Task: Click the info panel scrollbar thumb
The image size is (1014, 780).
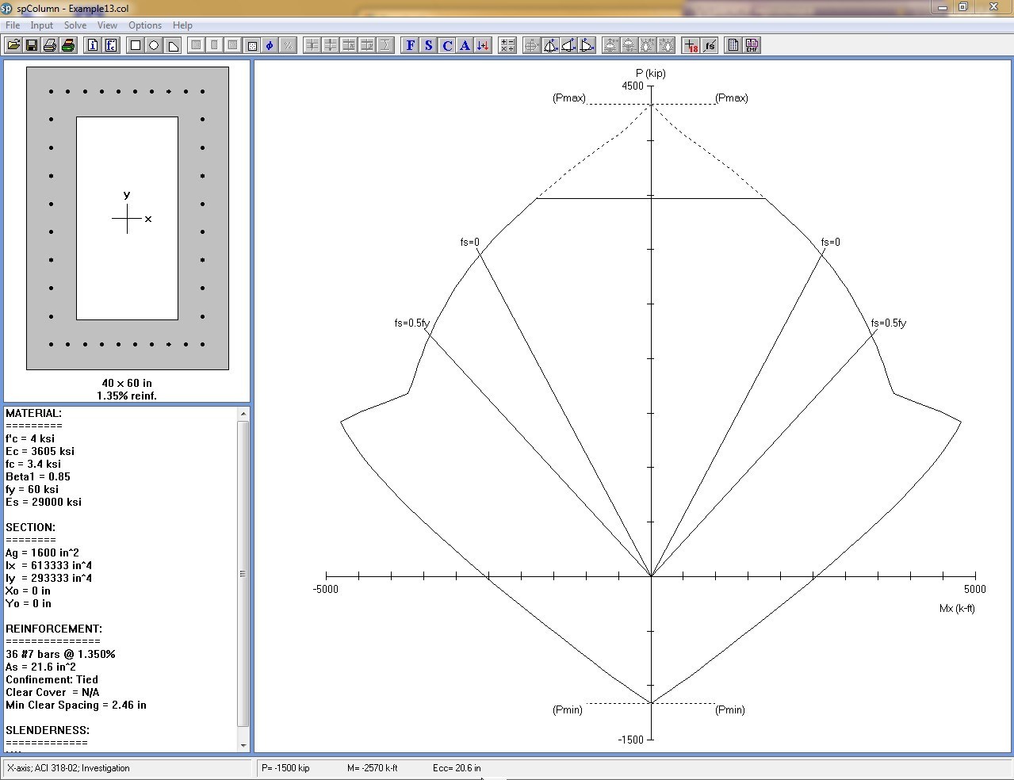Action: tap(243, 573)
